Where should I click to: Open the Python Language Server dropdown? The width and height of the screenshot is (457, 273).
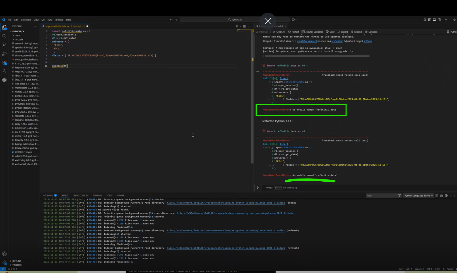[x=418, y=195]
